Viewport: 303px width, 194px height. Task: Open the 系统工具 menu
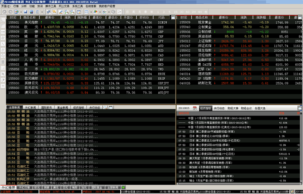click(78, 6)
